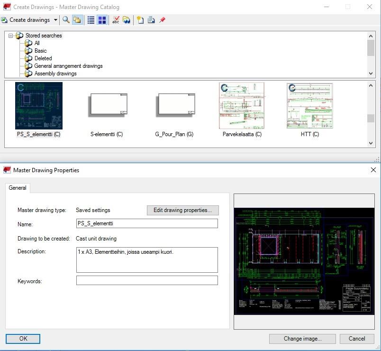Click the Master Drawing Catalog title icon
The width and height of the screenshot is (381, 351).
pos(7,7)
